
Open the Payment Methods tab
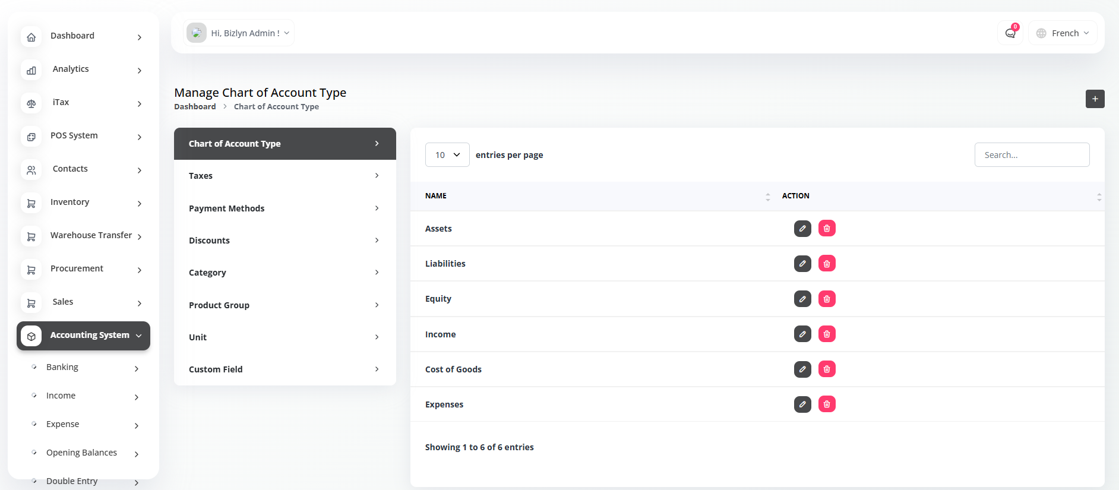click(x=285, y=208)
